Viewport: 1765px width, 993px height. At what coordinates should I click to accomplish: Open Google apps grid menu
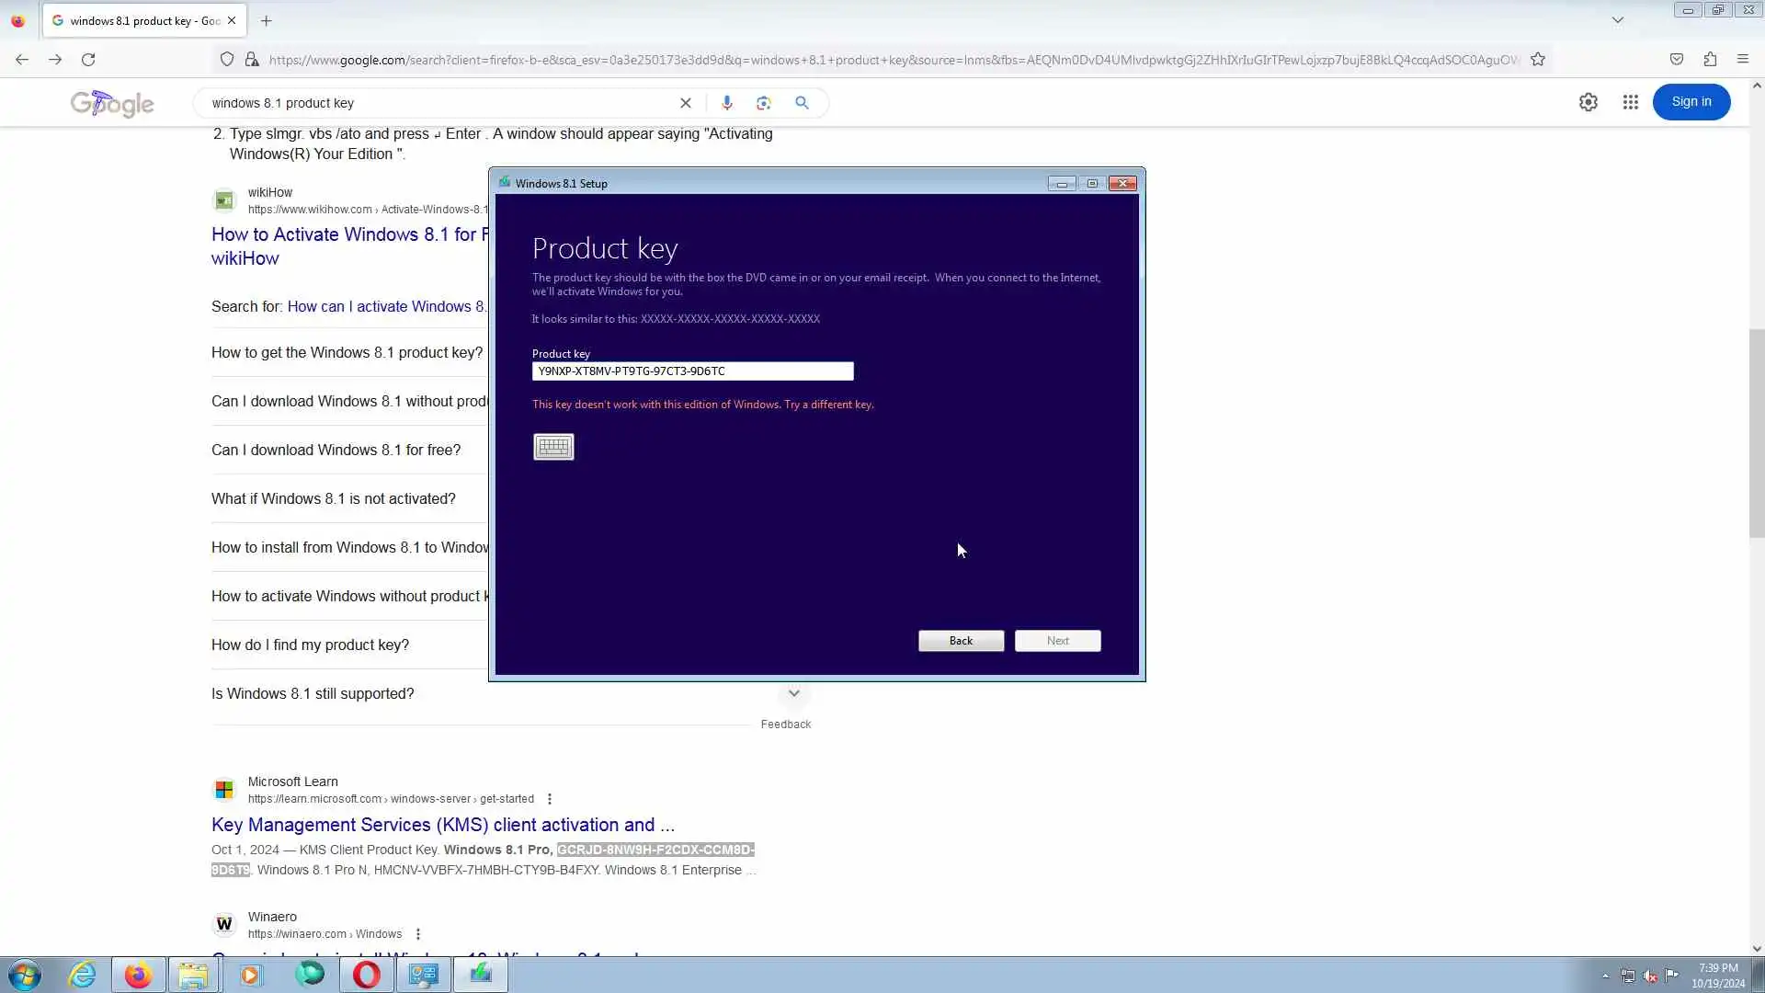pyautogui.click(x=1630, y=102)
